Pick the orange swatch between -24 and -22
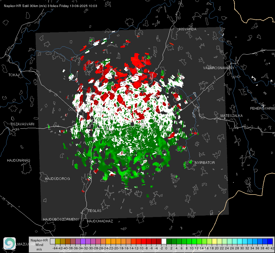This screenshot has height=253, width=275. pos(108,241)
